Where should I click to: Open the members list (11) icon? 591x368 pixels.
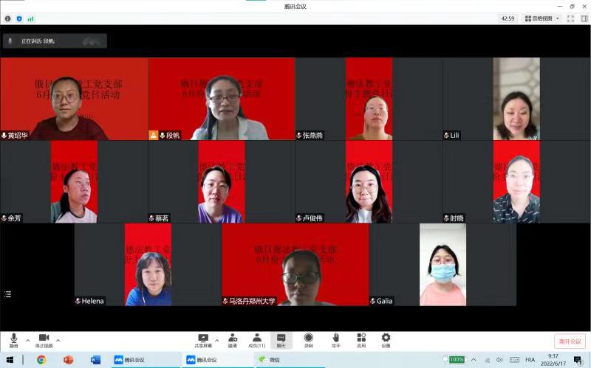pos(256,339)
